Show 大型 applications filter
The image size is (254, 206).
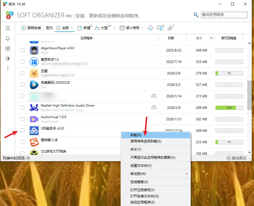(x=103, y=28)
